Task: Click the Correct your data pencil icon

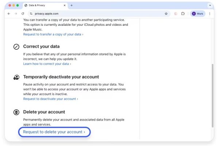Action: (16, 47)
